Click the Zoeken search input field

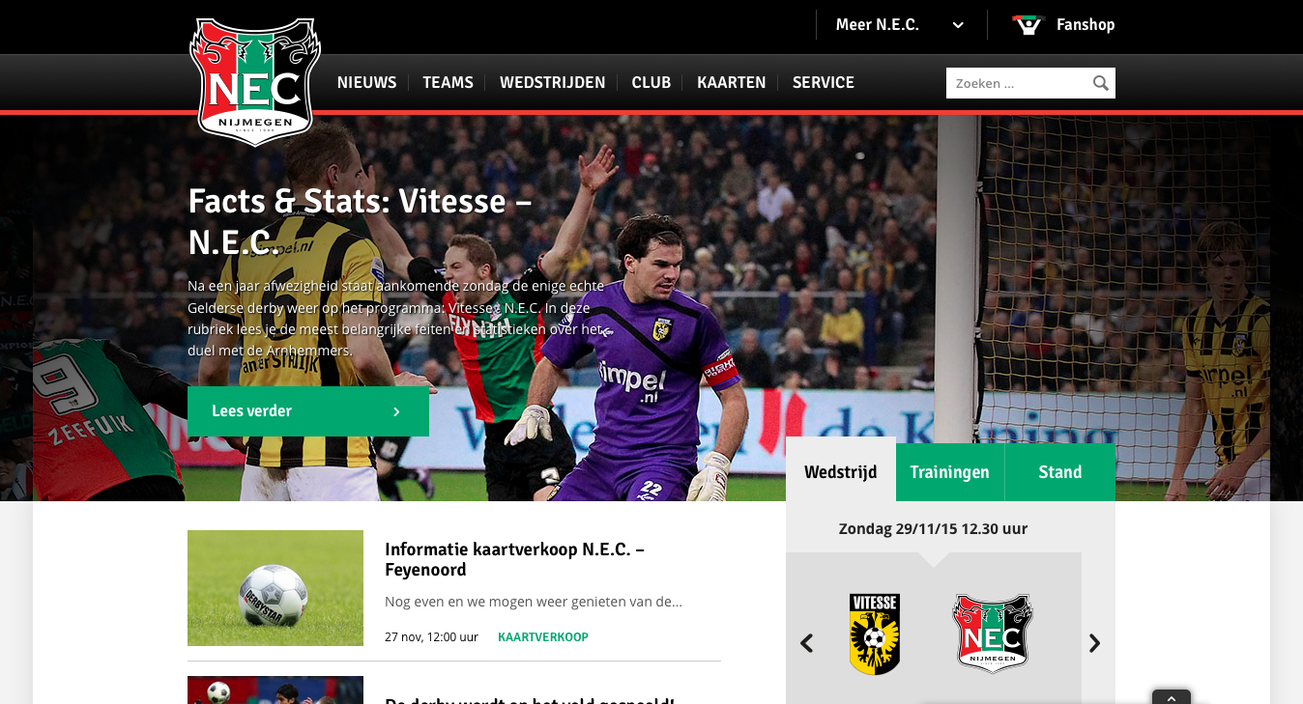pos(1018,83)
